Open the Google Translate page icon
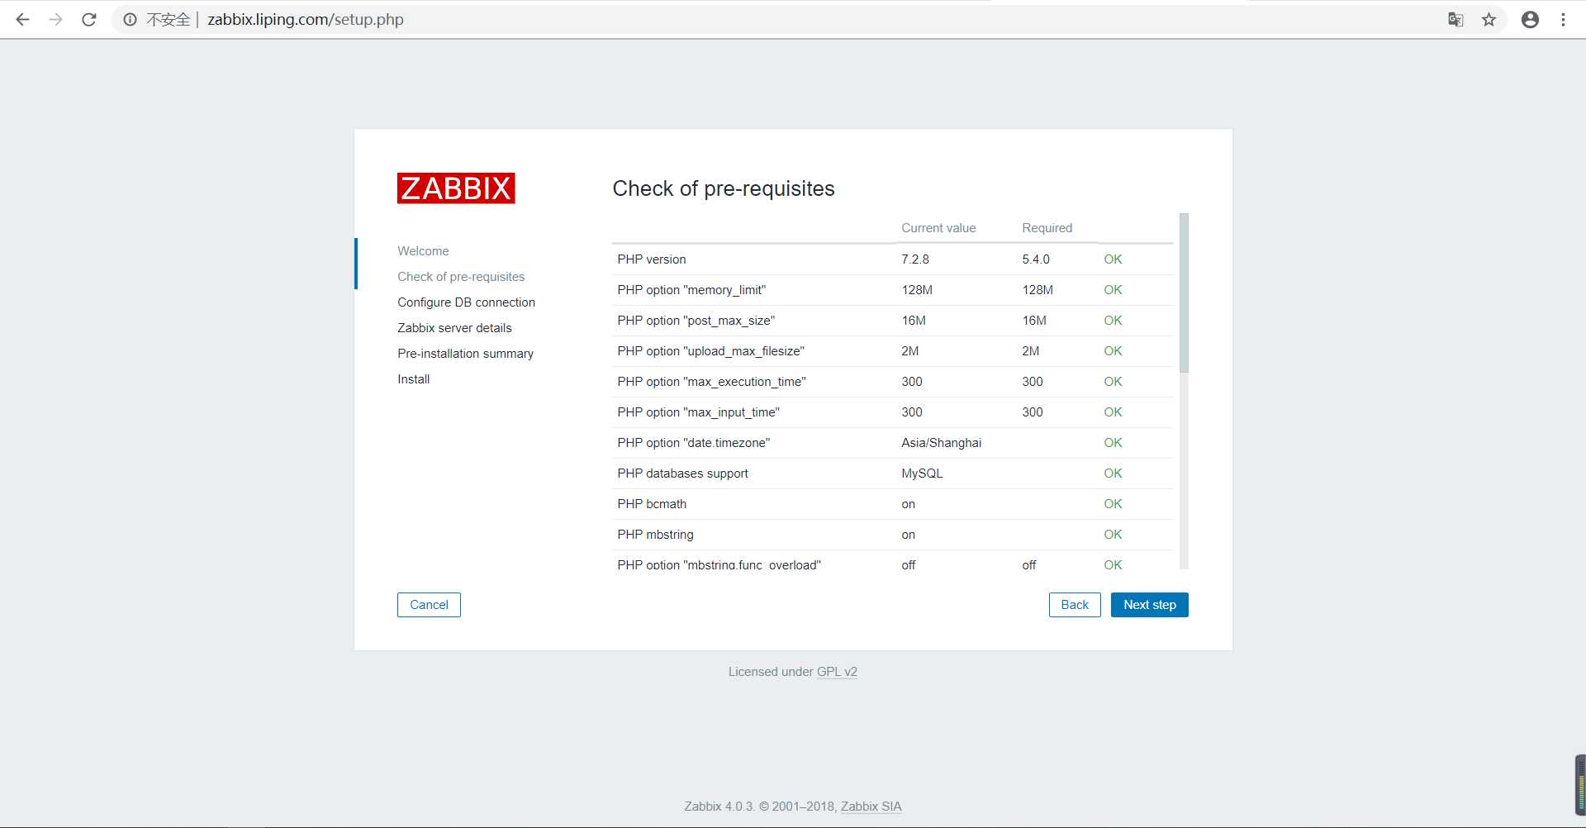Screen dimensions: 1586x828 click(x=1455, y=19)
